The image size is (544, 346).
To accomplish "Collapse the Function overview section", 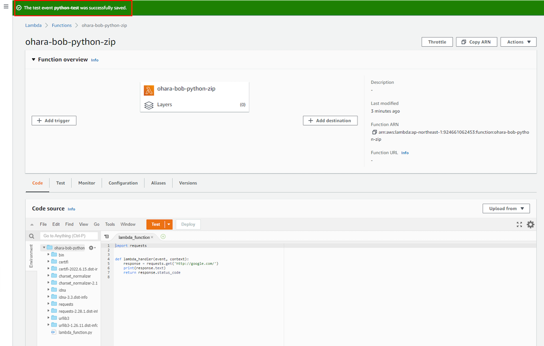I will [x=33, y=60].
